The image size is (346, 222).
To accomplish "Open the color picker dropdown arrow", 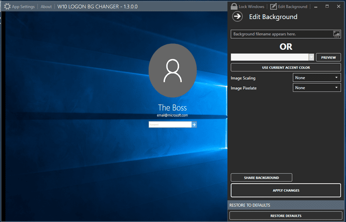I will (x=311, y=57).
